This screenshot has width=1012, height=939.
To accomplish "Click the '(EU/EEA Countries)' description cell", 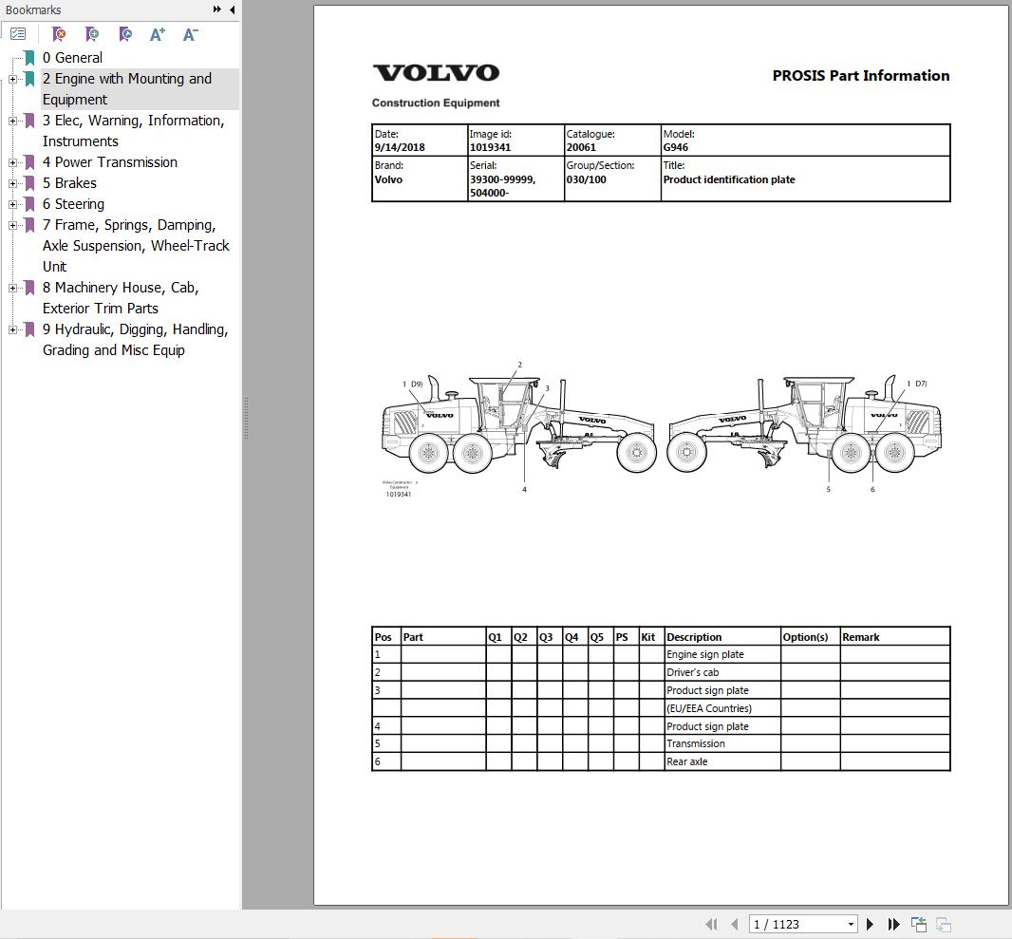I will pyautogui.click(x=722, y=708).
